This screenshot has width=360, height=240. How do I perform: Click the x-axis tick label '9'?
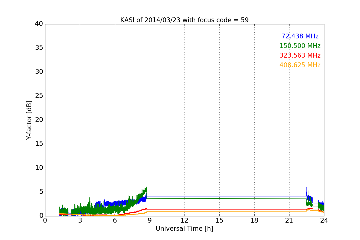pyautogui.click(x=150, y=220)
